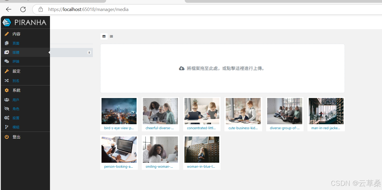Open the 頁面 menu item
Viewport: 382px width, 190px height.
[16, 43]
